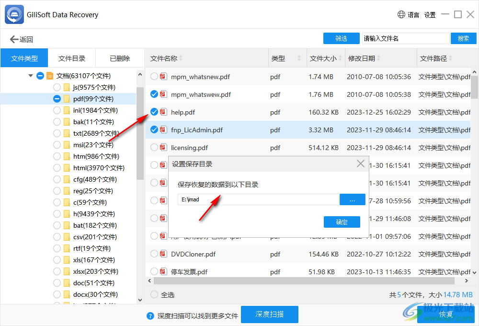Switch to the 已删除 tab
The height and width of the screenshot is (326, 479).
pos(119,58)
